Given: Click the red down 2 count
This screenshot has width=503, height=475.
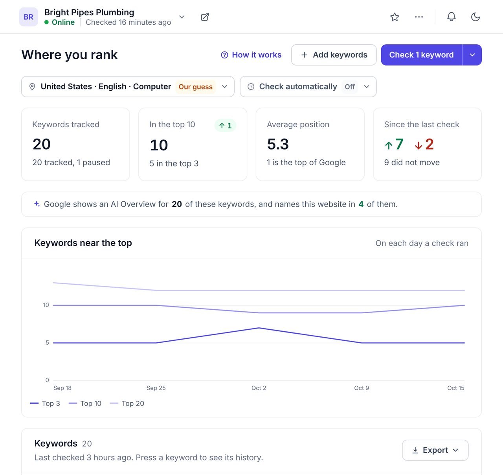Looking at the screenshot, I should pyautogui.click(x=424, y=144).
